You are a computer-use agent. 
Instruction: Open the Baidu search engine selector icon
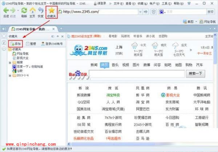162,12
